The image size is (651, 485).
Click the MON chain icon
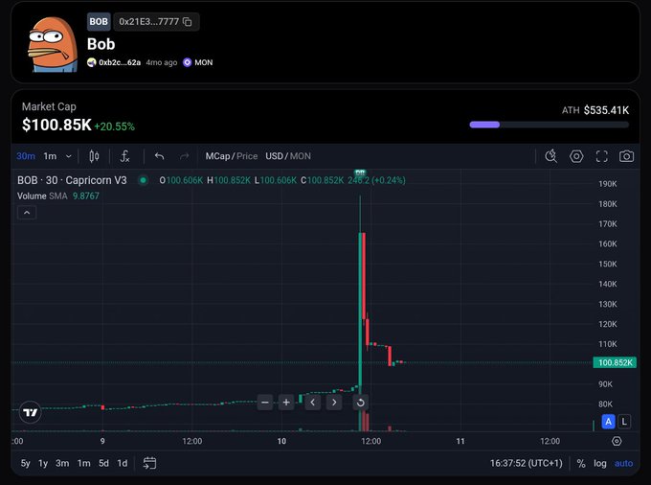pyautogui.click(x=188, y=62)
